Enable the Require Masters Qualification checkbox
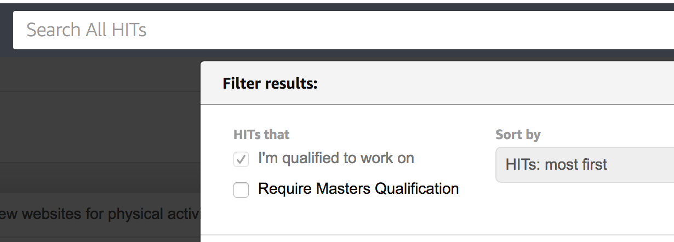 (x=241, y=190)
